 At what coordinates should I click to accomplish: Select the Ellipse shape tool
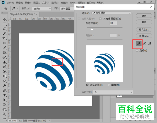pos(4,105)
